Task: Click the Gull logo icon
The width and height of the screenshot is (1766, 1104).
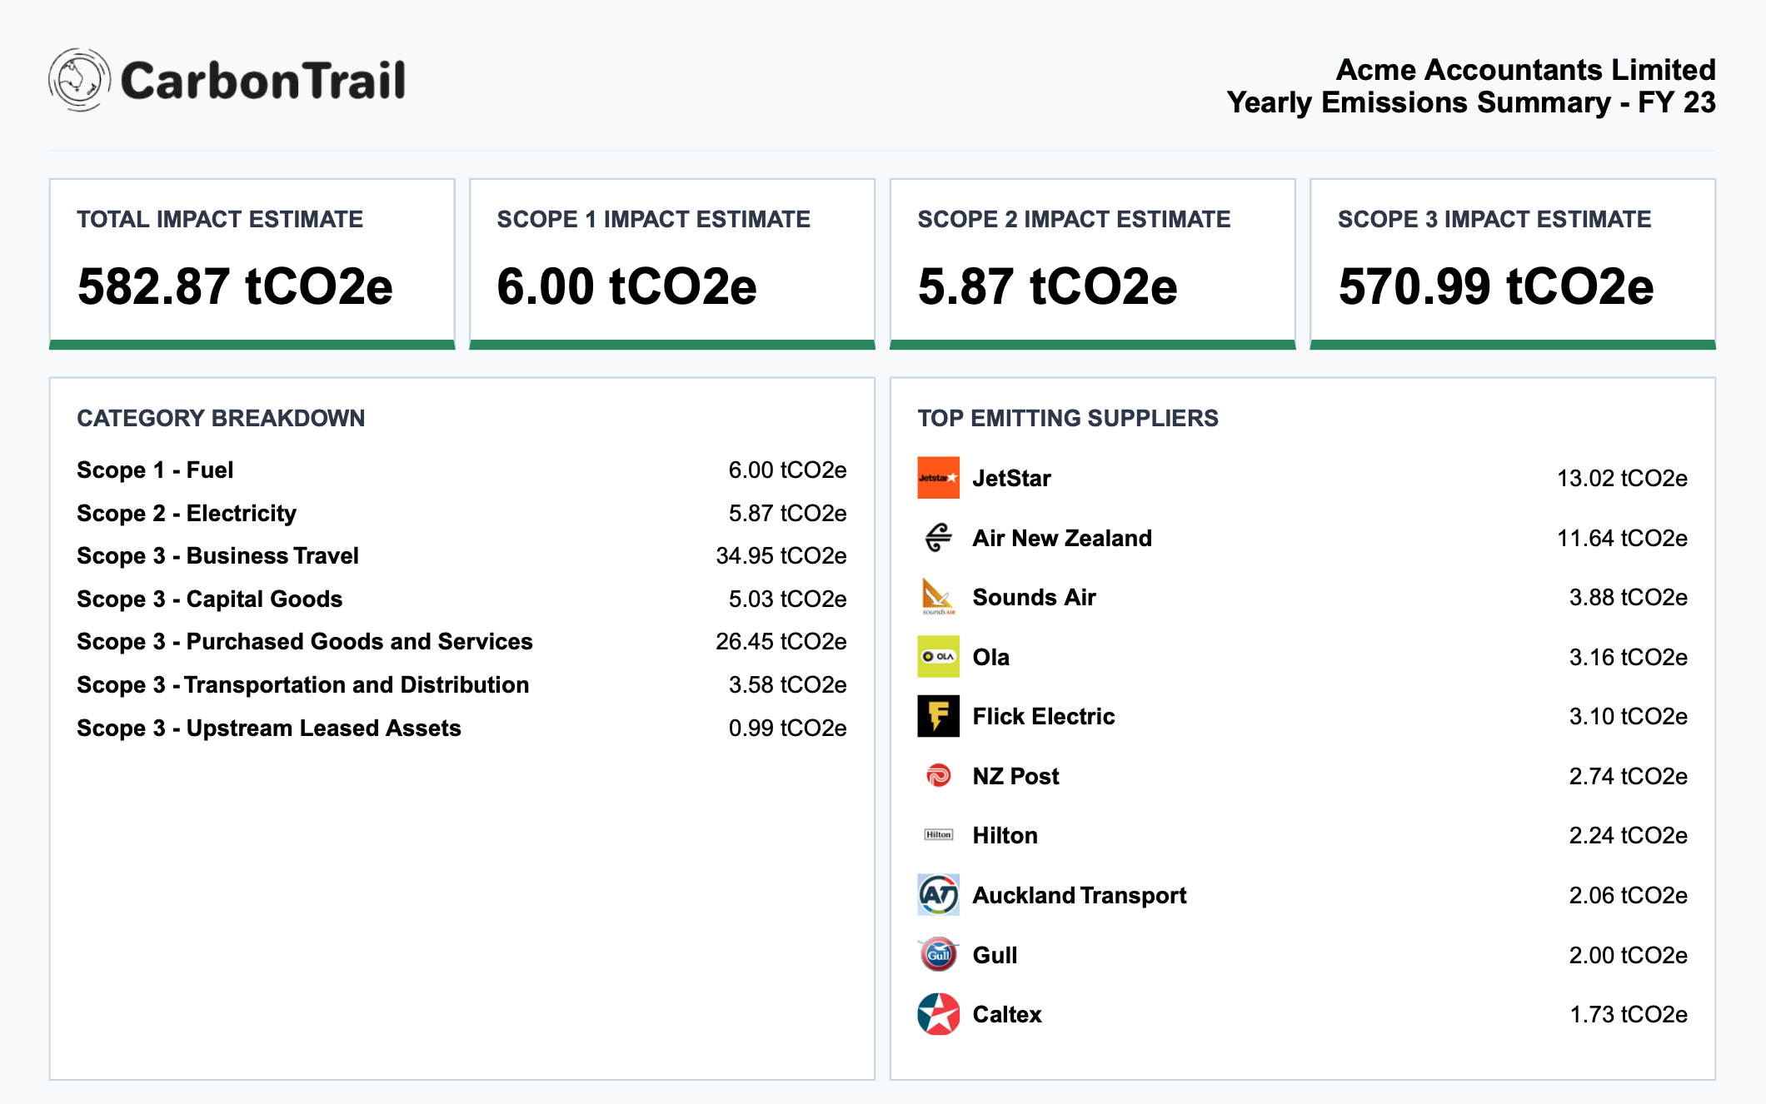Action: click(938, 955)
